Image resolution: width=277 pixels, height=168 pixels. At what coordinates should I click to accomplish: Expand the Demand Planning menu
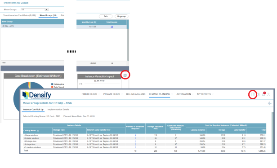(x=161, y=94)
